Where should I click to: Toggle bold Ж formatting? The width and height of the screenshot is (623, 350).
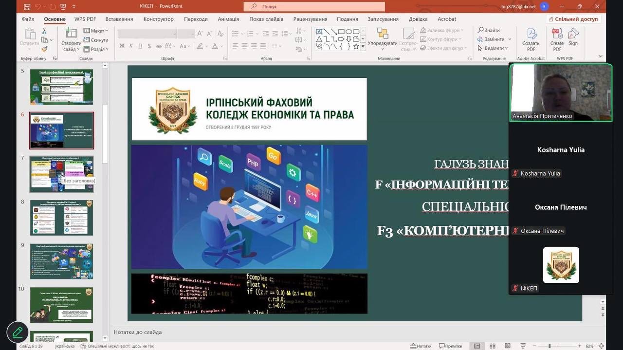coord(122,46)
